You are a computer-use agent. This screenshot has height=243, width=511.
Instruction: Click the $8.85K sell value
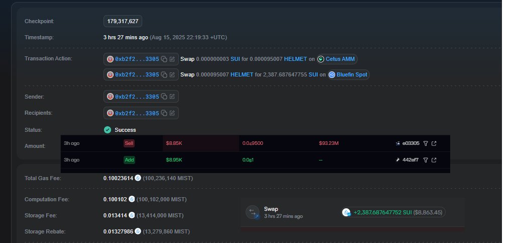(x=174, y=143)
